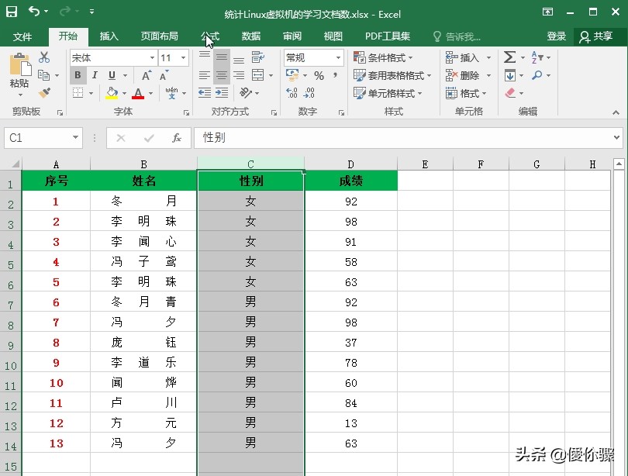Expand the formula bar chevron

(616, 138)
